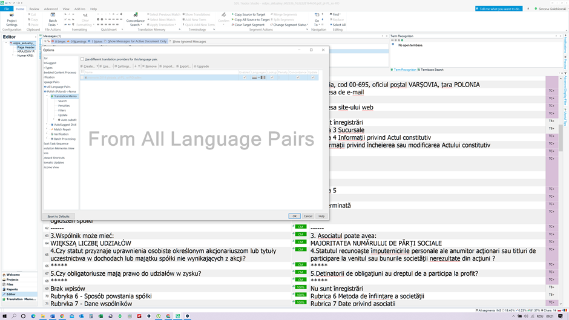
Task: Click Import in Options toolbar
Action: tap(167, 67)
